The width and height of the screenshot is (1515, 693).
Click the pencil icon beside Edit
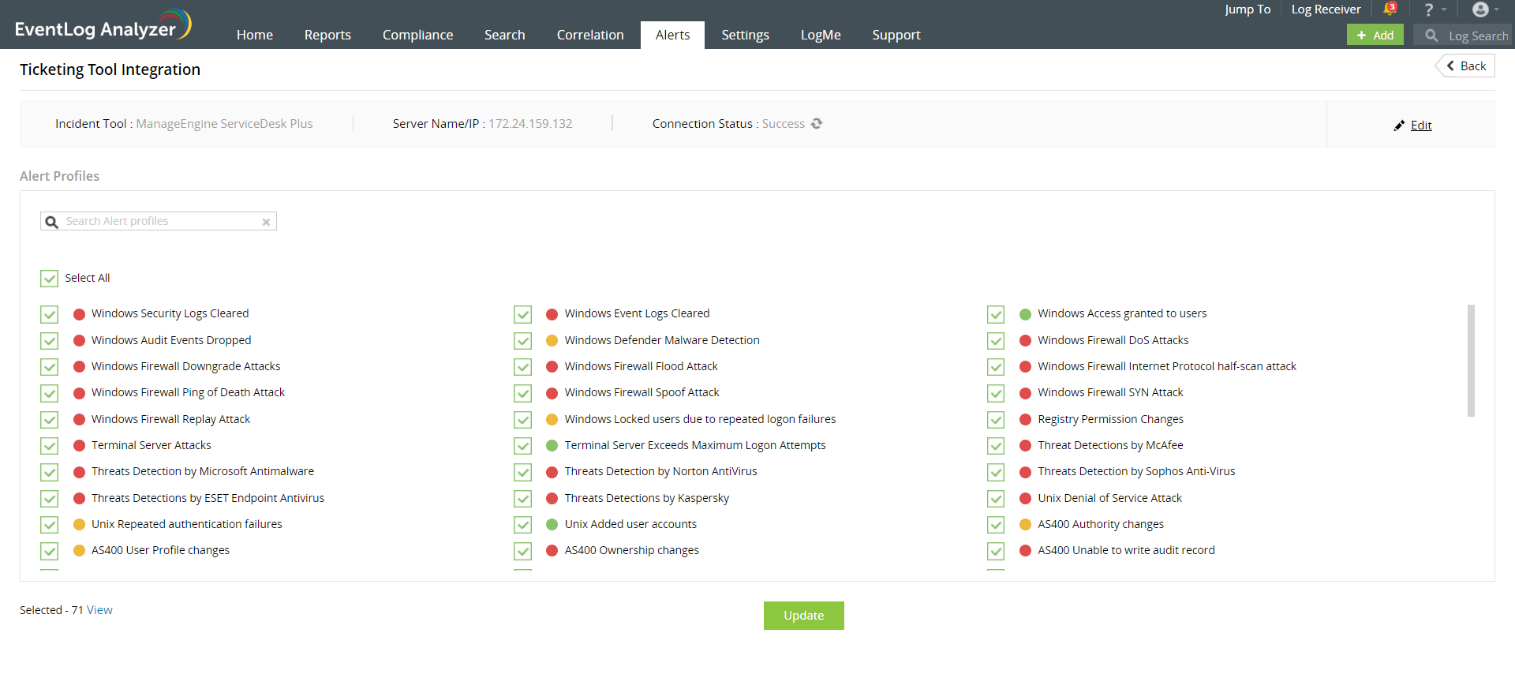(x=1399, y=125)
